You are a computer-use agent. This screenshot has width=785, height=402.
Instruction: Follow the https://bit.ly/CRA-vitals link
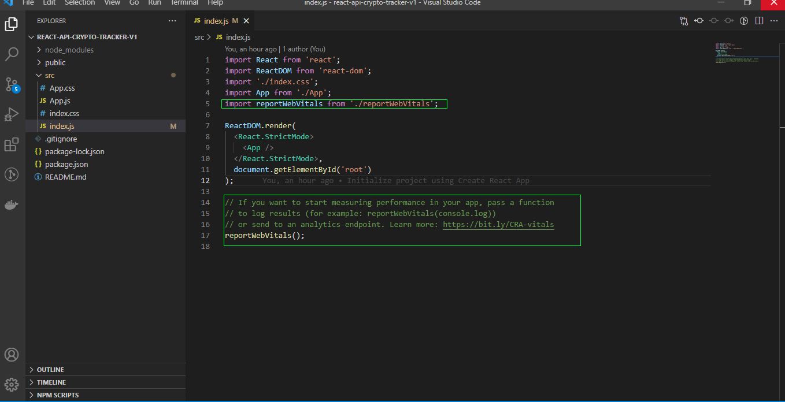pyautogui.click(x=498, y=224)
